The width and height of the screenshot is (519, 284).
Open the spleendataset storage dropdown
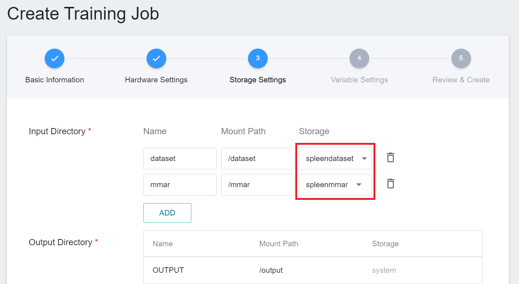[x=335, y=159]
